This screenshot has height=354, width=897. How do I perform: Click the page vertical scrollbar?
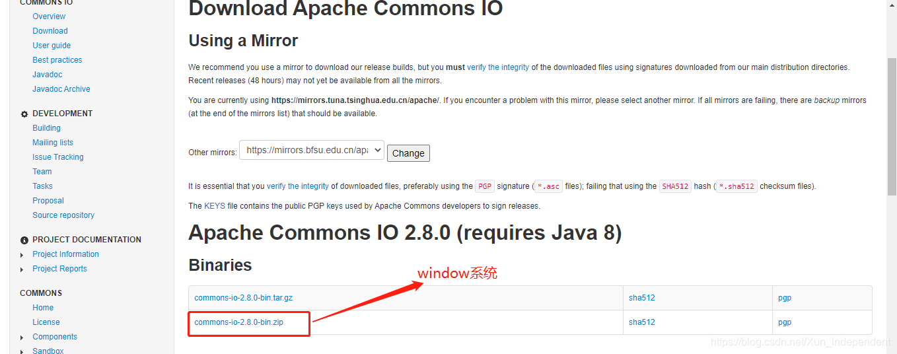892,125
